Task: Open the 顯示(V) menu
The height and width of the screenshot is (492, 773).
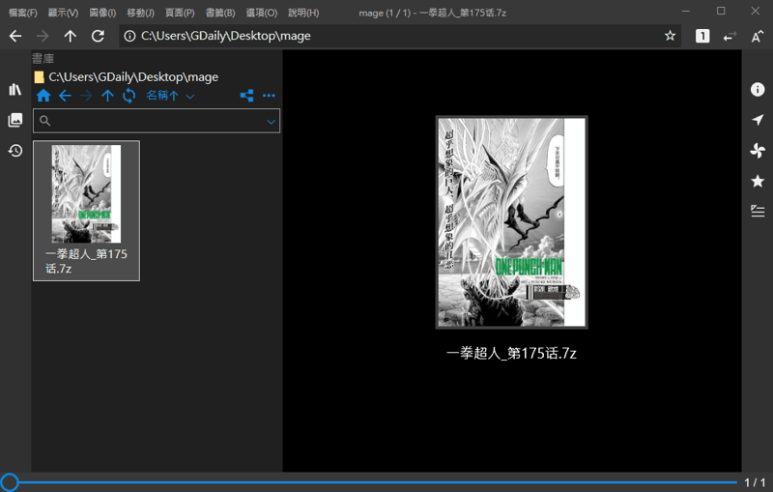Action: [x=63, y=13]
